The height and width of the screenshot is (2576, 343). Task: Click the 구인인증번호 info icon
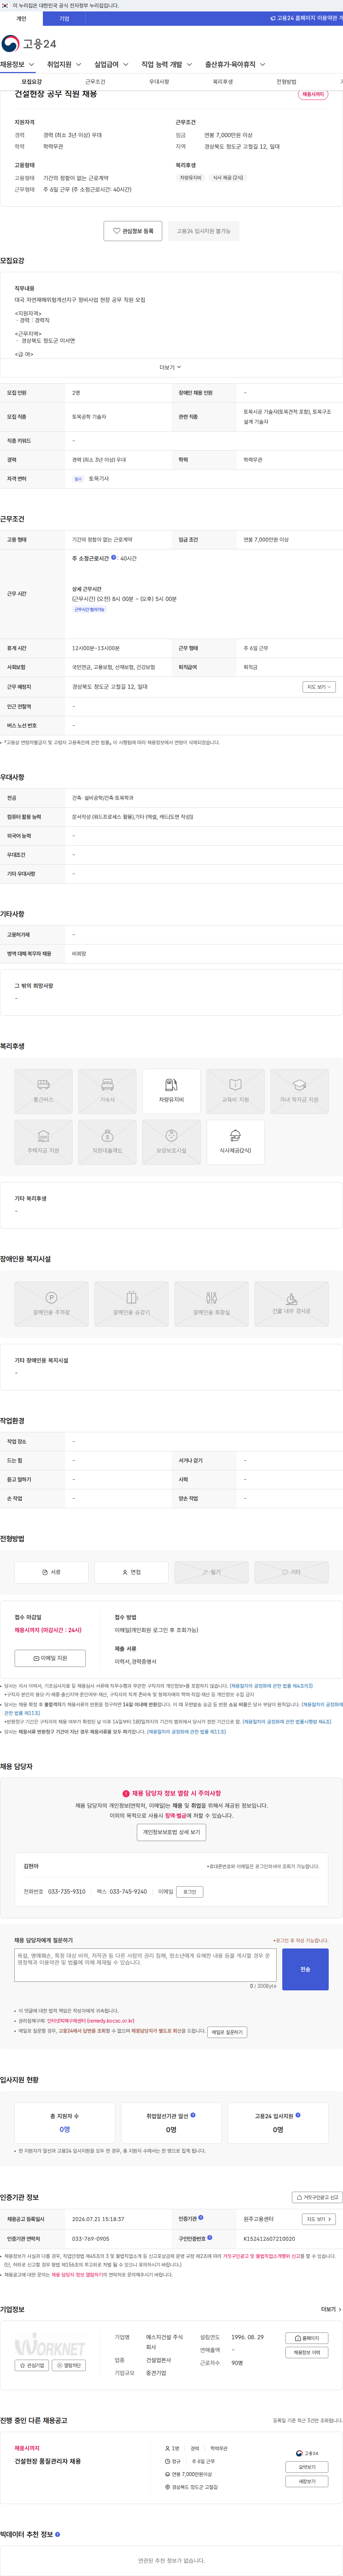[209, 2238]
